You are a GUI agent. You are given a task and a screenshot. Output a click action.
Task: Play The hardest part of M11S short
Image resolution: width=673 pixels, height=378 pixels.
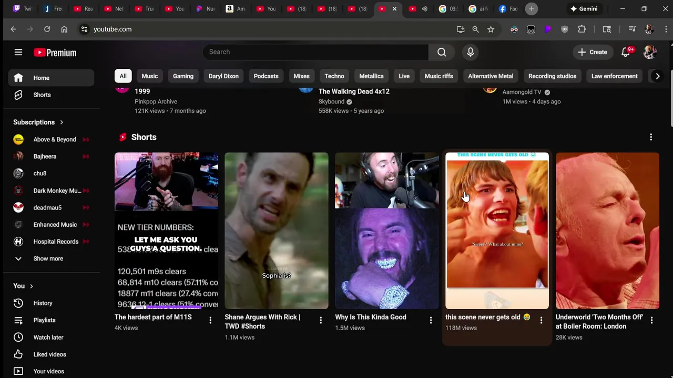tap(166, 230)
